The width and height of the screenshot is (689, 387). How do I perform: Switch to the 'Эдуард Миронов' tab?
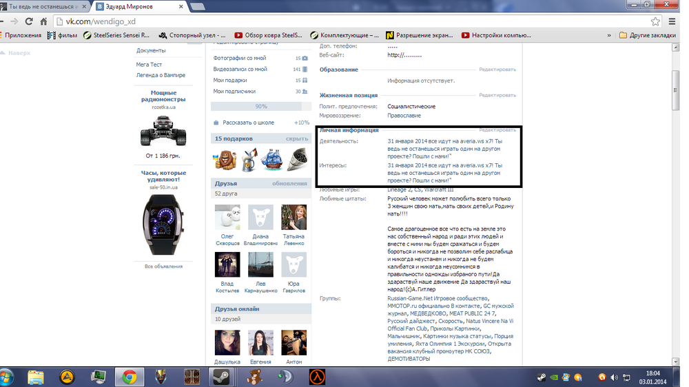[136, 6]
